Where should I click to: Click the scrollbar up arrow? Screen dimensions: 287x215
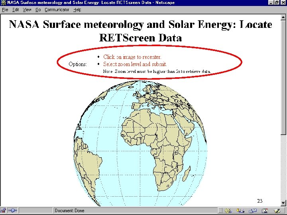tap(283, 18)
